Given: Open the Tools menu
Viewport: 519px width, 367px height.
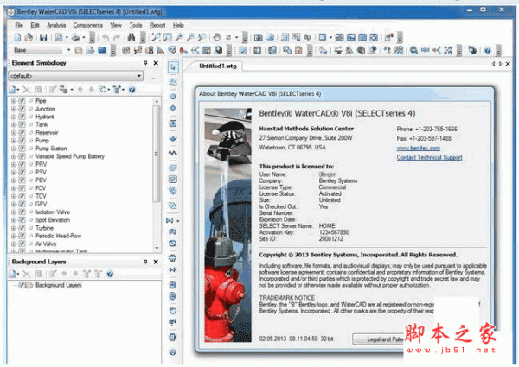Looking at the screenshot, I should 136,25.
